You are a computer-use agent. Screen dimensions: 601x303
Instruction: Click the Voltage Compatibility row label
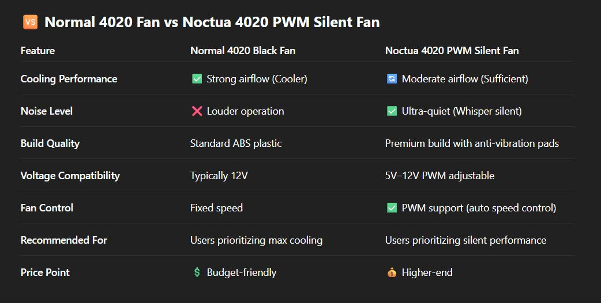click(70, 176)
